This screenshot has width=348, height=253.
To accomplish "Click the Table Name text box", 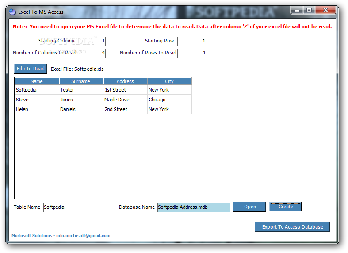I will (74, 207).
